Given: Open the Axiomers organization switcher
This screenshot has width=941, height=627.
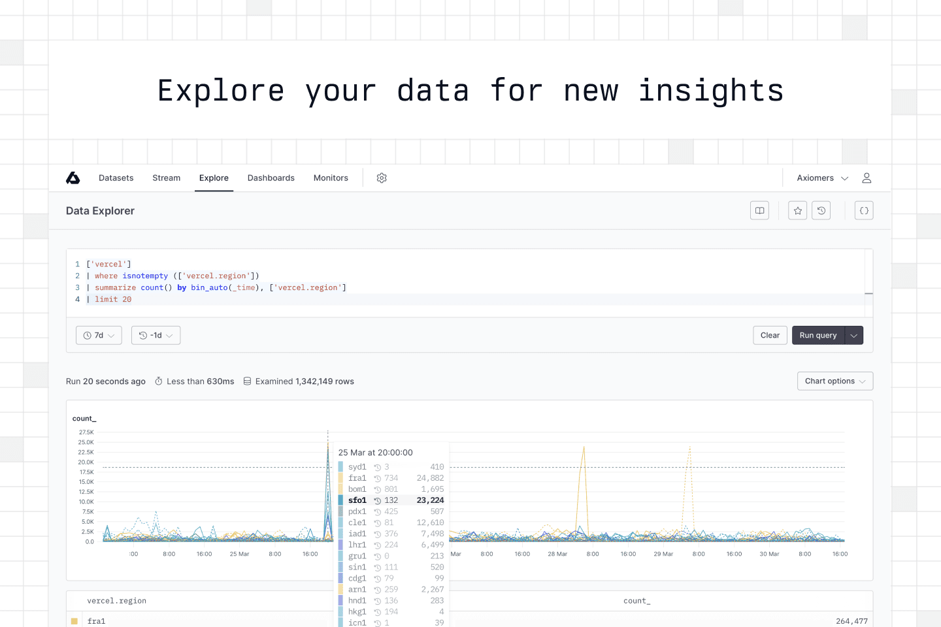Looking at the screenshot, I should tap(822, 178).
